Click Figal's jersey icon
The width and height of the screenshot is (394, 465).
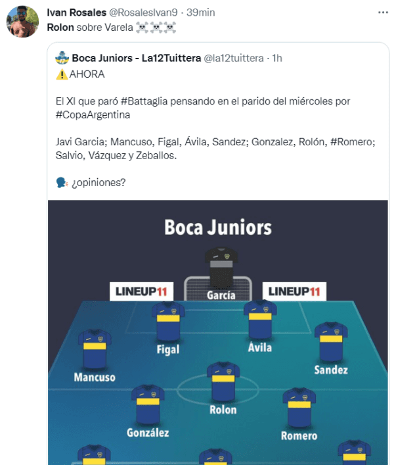pyautogui.click(x=168, y=322)
